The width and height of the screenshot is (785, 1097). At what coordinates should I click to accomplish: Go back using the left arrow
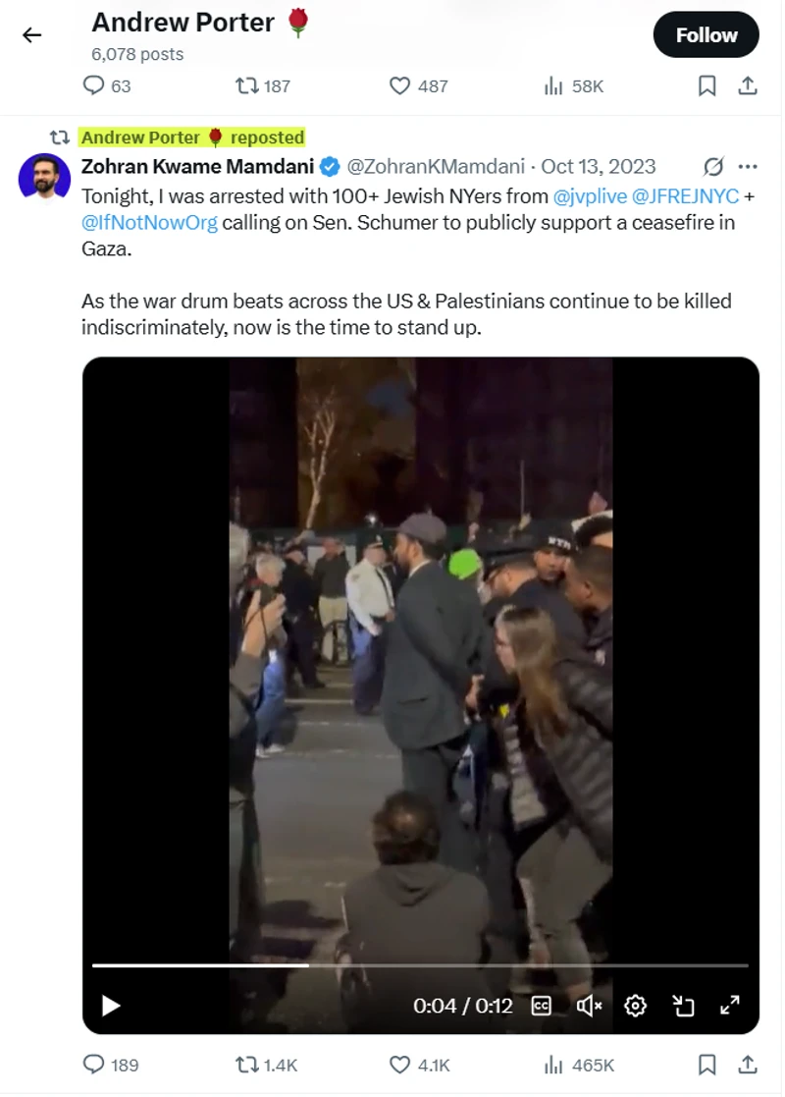[x=32, y=35]
